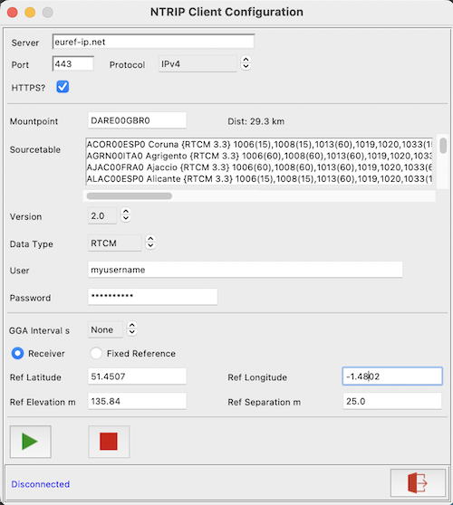Change the Version 2.0 selector
The image size is (453, 505).
pyautogui.click(x=109, y=215)
